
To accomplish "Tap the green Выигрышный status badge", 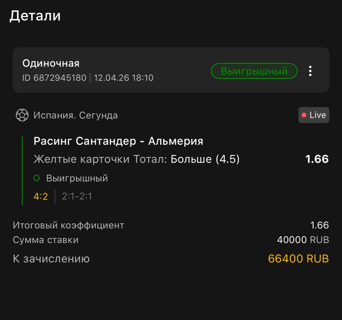I will [x=254, y=71].
